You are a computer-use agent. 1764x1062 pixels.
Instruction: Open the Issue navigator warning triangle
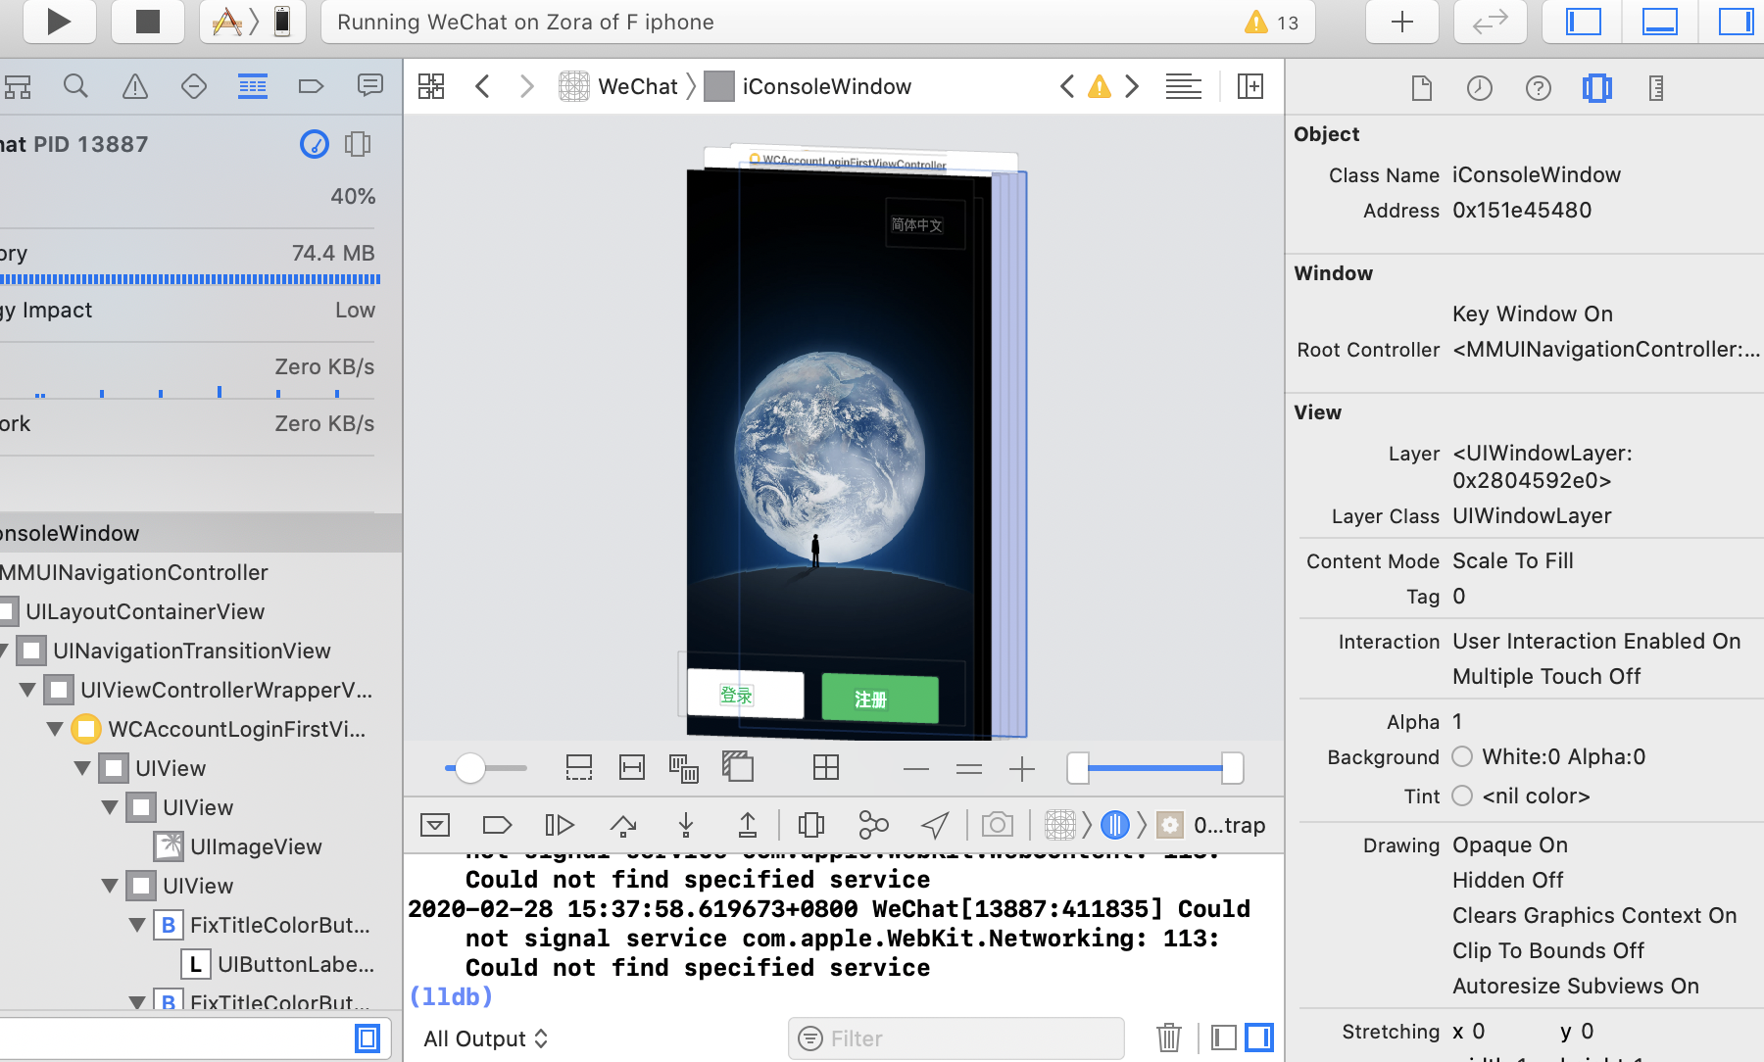pos(134,86)
